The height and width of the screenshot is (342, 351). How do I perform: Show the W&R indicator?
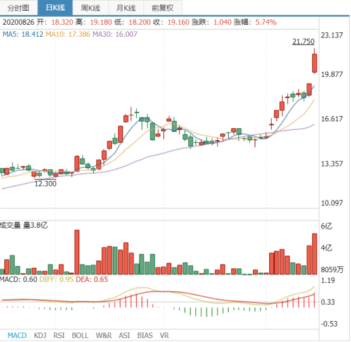[x=104, y=336]
